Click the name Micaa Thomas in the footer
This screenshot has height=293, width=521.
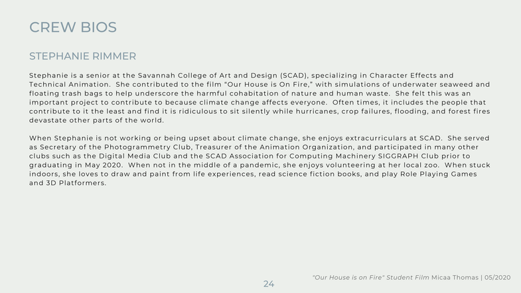click(x=455, y=277)
